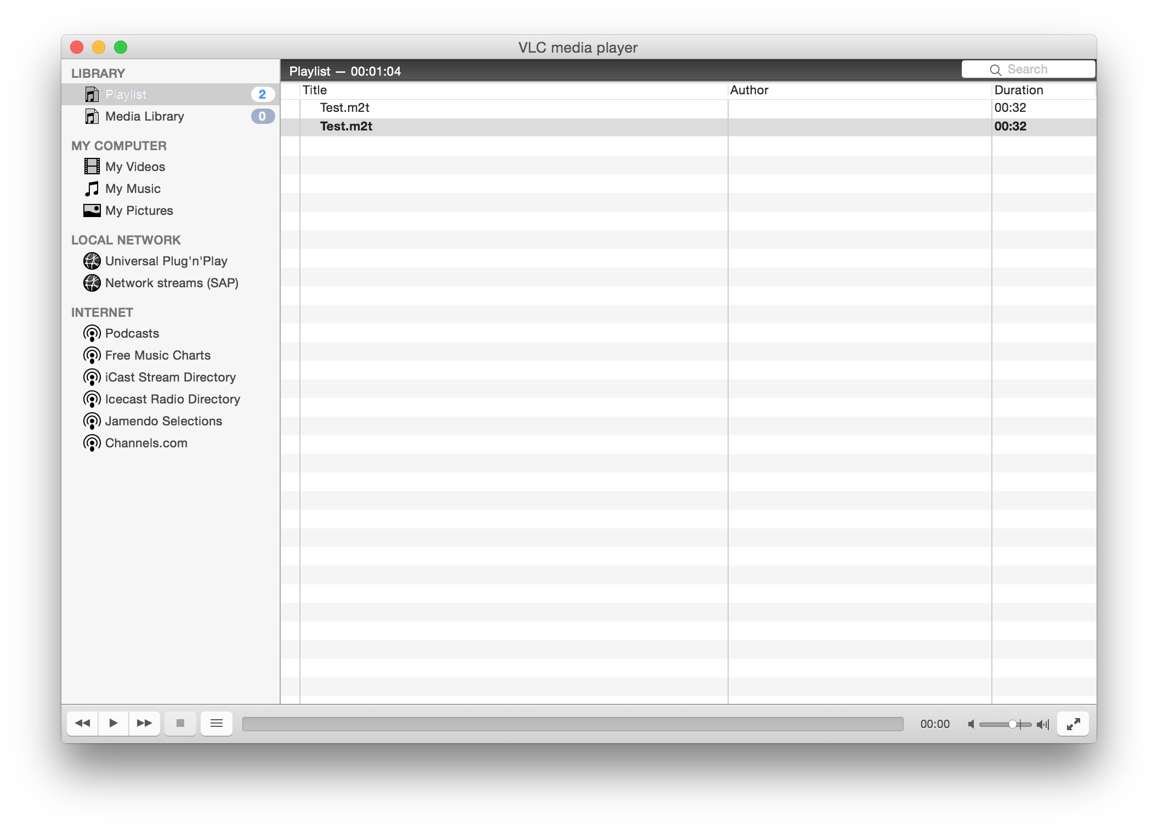
Task: Click the magnifying glass search icon
Action: pos(995,70)
